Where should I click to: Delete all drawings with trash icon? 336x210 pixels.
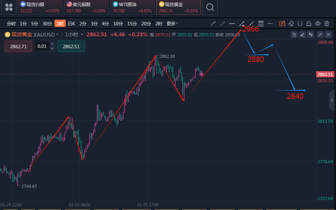(327, 24)
